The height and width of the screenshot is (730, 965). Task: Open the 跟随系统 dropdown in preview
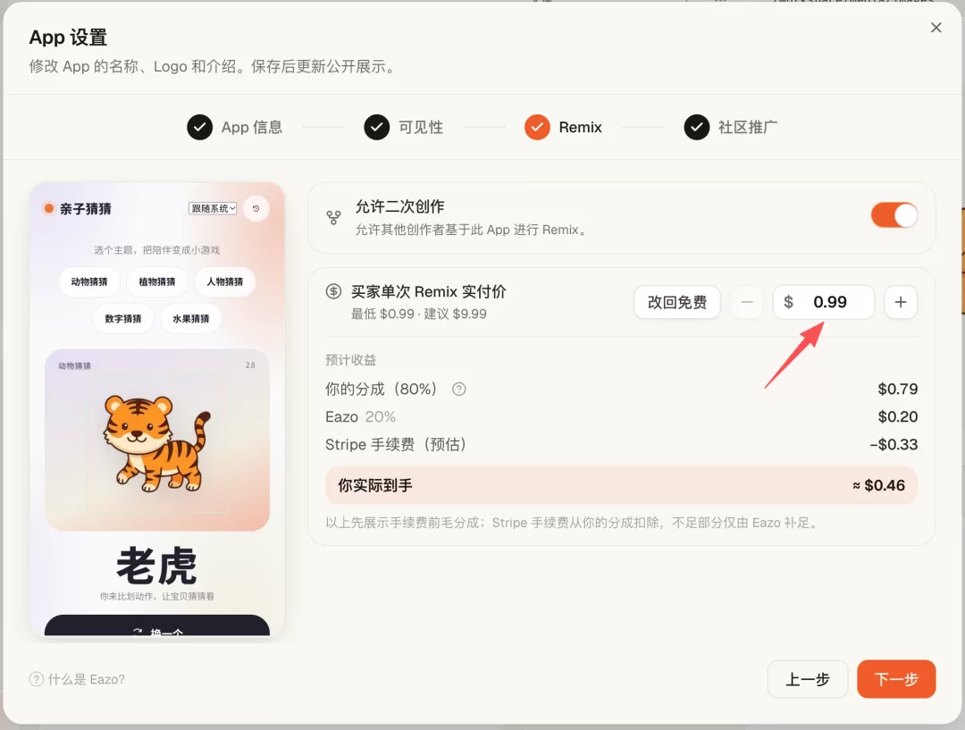(x=213, y=209)
